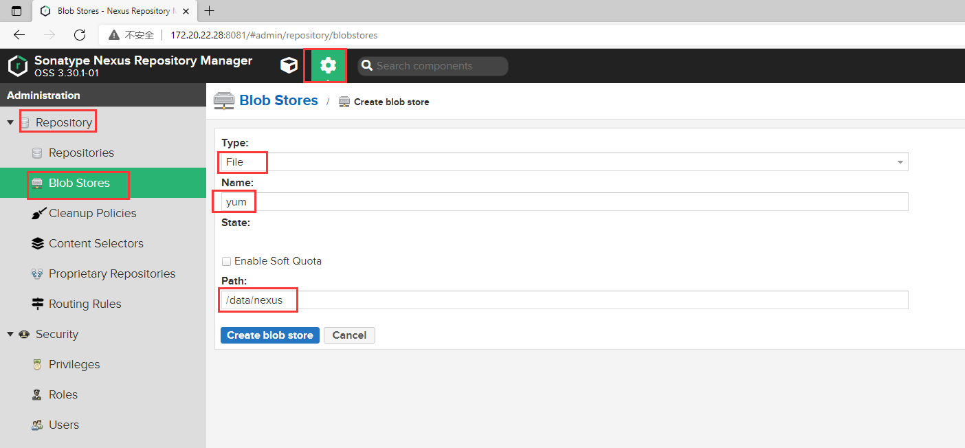965x448 pixels.
Task: Click the Blob Stores header icon
Action: pyautogui.click(x=224, y=100)
